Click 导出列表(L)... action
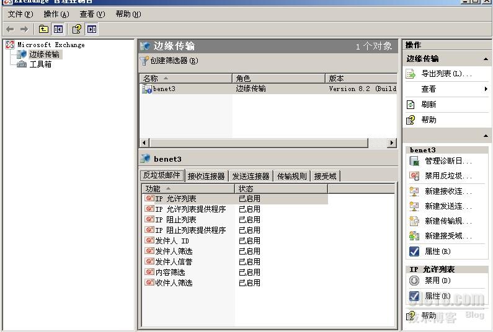This screenshot has height=332, width=493. coord(446,74)
